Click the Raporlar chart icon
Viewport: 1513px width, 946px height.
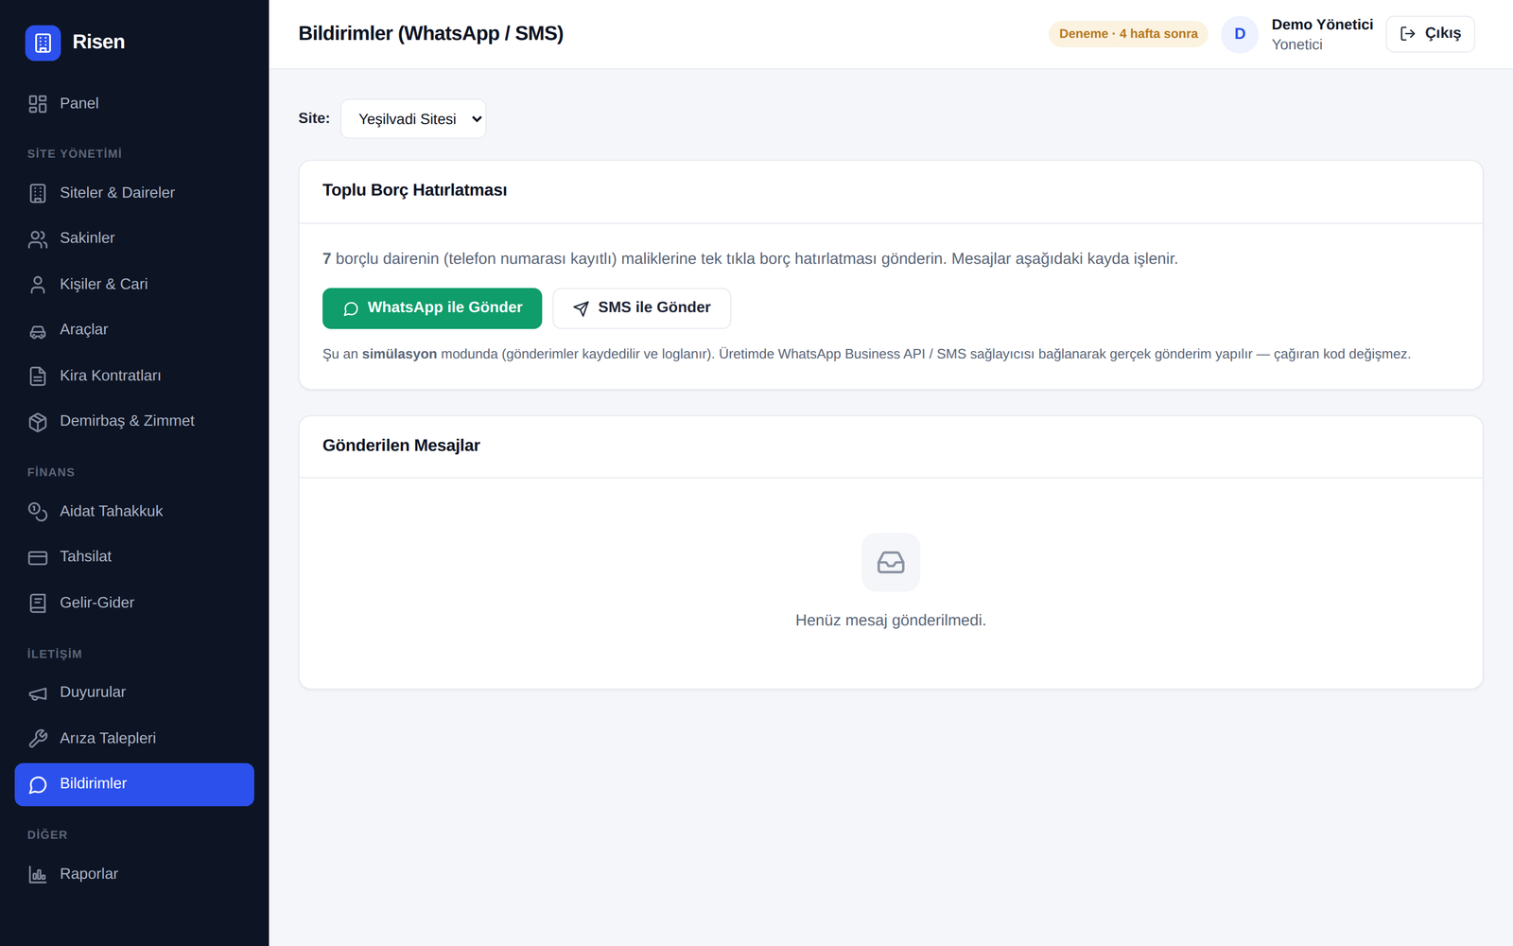(38, 875)
